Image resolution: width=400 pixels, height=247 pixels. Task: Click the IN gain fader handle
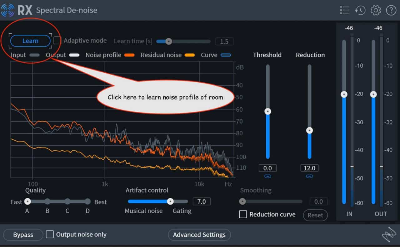(x=344, y=94)
